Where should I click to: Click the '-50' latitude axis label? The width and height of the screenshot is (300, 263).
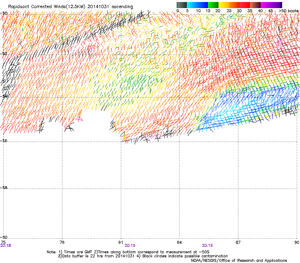coord(4,13)
